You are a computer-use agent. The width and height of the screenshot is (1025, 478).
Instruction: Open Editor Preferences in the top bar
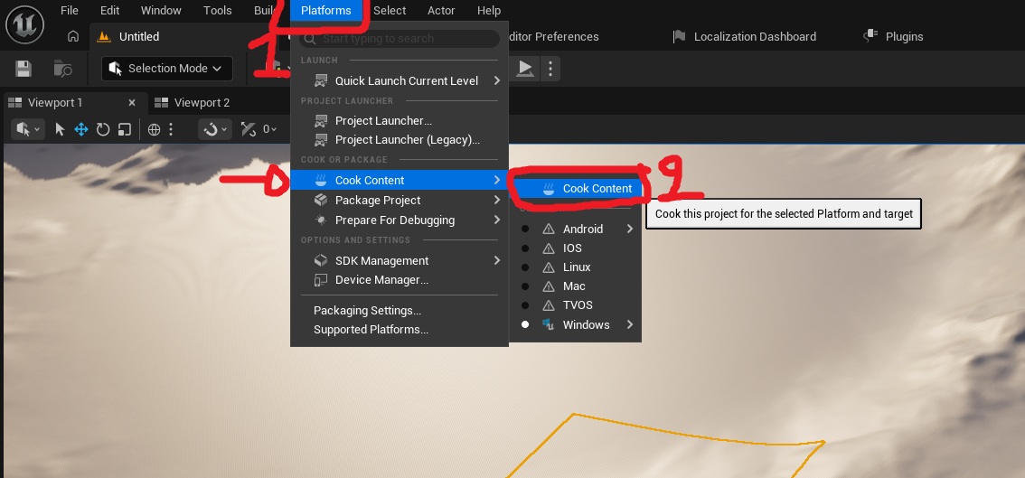[553, 37]
